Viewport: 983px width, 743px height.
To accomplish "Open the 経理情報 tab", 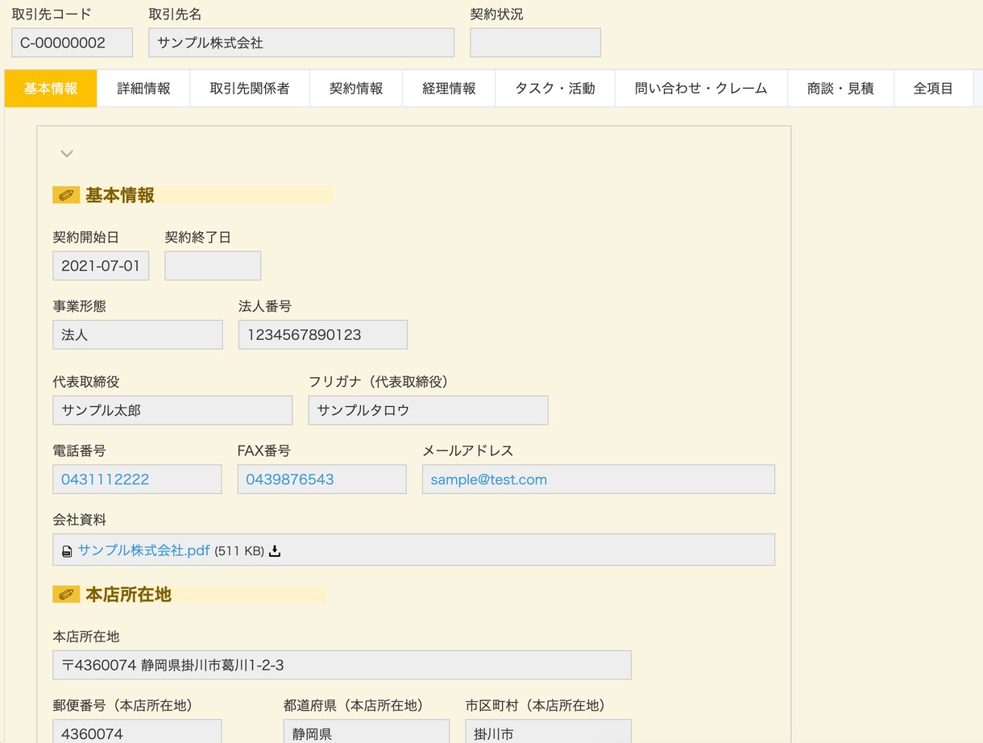I will [x=449, y=89].
